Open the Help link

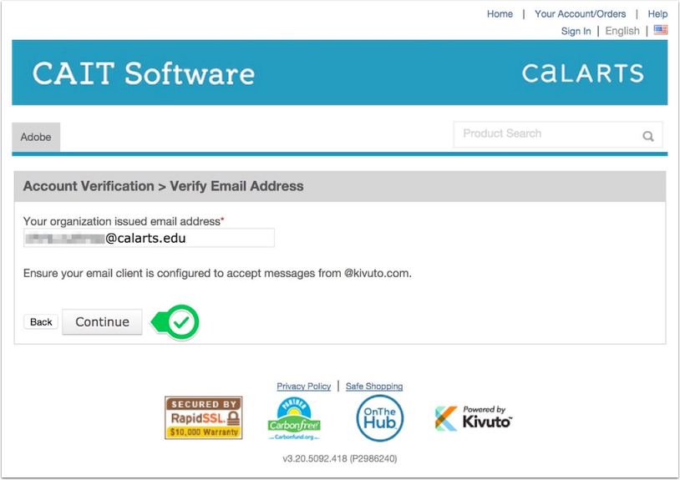[x=657, y=14]
